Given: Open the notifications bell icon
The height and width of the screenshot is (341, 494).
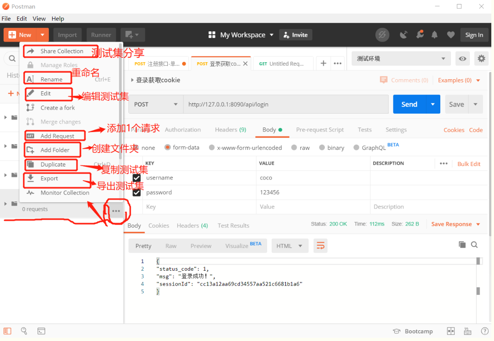Looking at the screenshot, I should (x=434, y=34).
